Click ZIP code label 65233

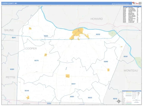click(98, 34)
